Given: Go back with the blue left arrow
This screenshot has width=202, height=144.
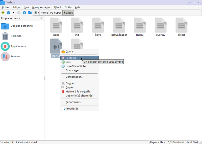Looking at the screenshot, I should tap(8, 13).
